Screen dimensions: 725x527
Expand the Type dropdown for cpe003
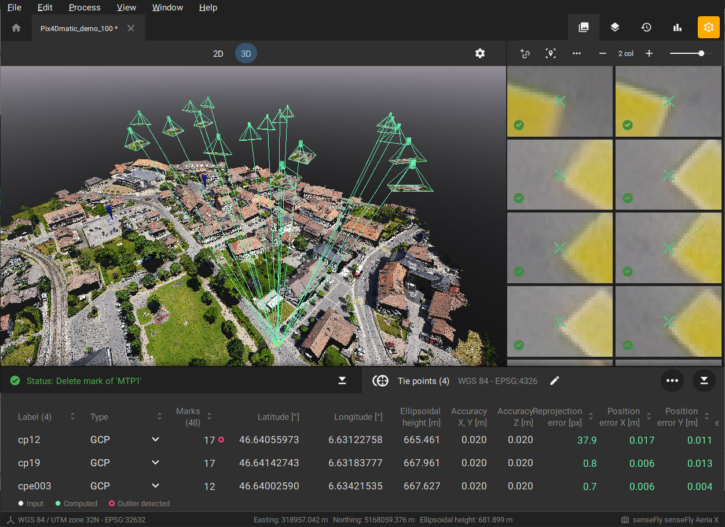click(155, 486)
